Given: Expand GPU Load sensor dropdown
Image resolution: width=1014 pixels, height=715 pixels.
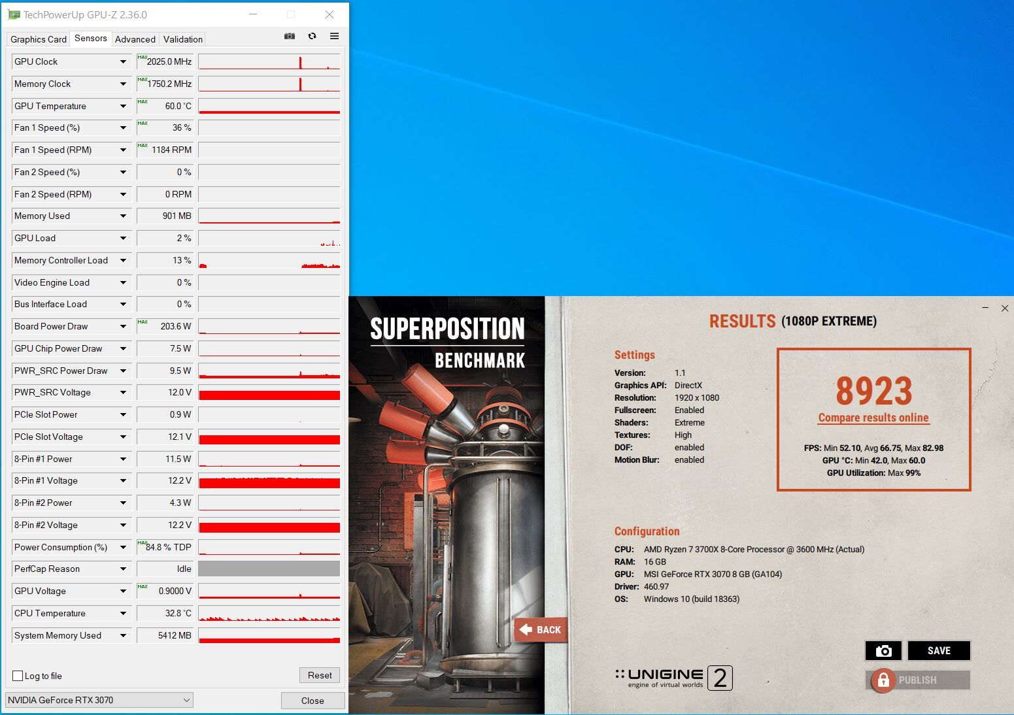Looking at the screenshot, I should click(123, 238).
